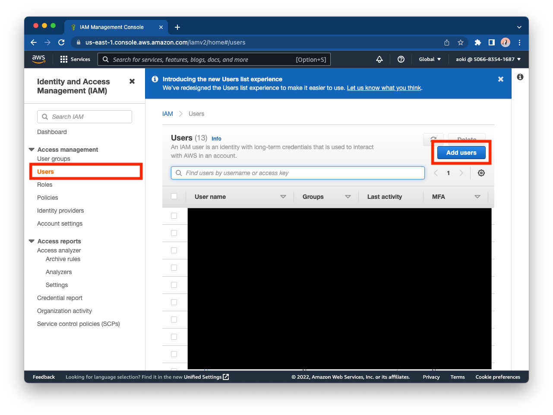Tick the fifth user row checkbox

(174, 285)
